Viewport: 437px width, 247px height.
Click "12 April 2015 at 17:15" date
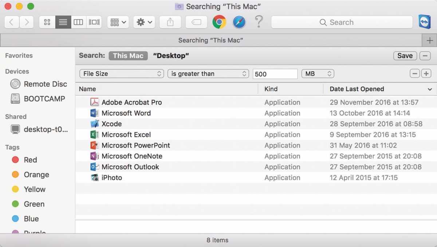pos(364,178)
